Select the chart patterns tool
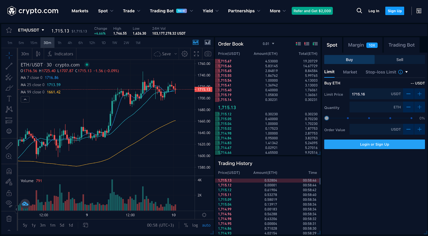The image size is (428, 236). (9, 109)
